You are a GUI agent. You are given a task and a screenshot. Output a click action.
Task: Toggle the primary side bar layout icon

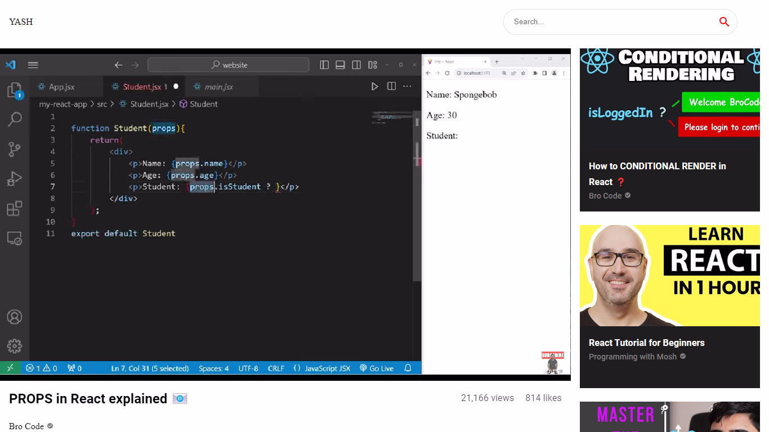[324, 65]
